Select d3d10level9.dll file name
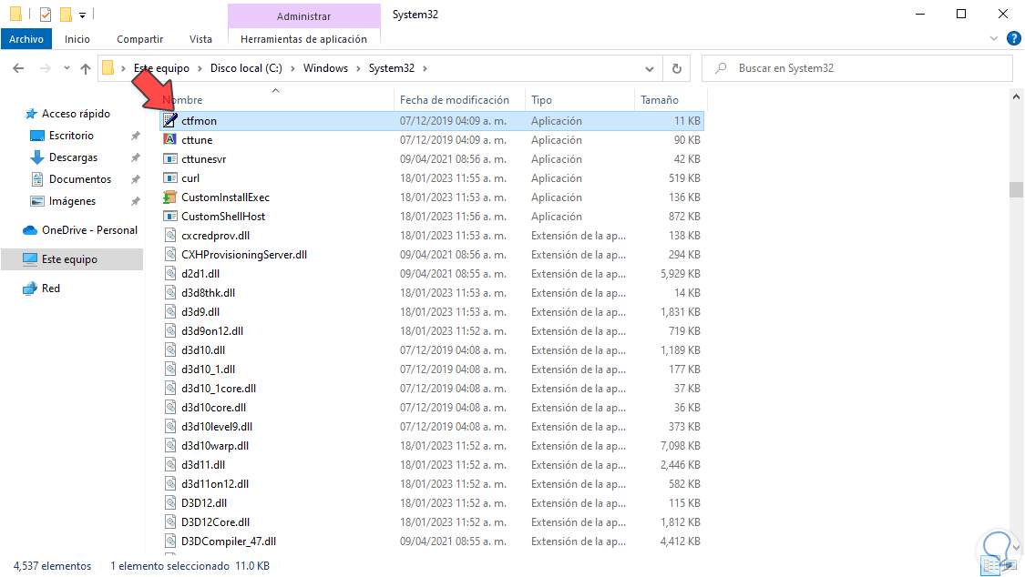Image resolution: width=1025 pixels, height=577 pixels. pos(217,426)
